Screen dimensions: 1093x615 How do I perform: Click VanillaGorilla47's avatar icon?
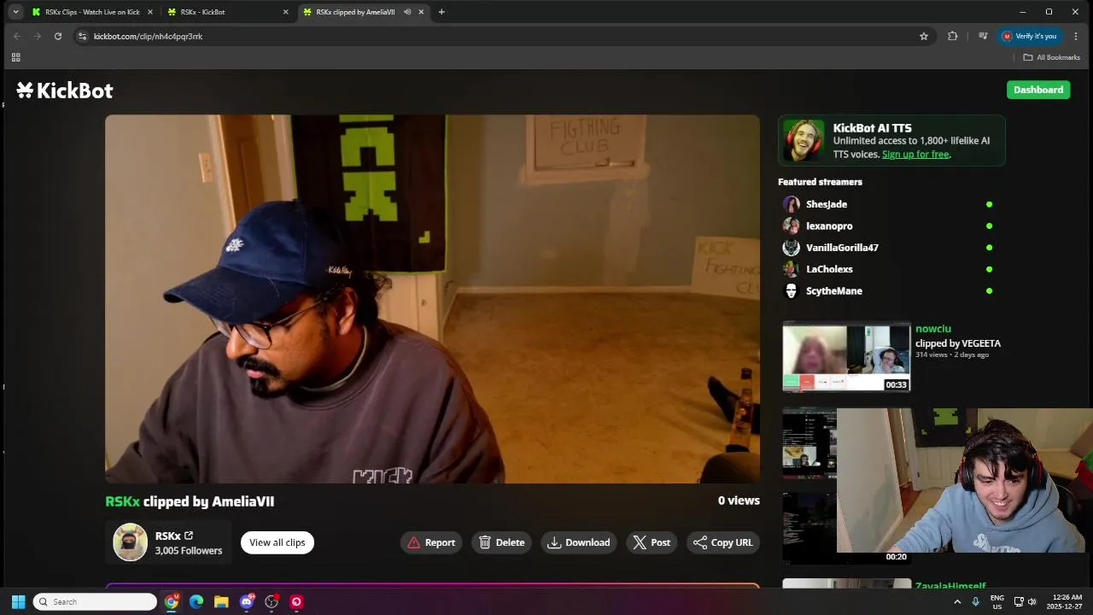792,248
